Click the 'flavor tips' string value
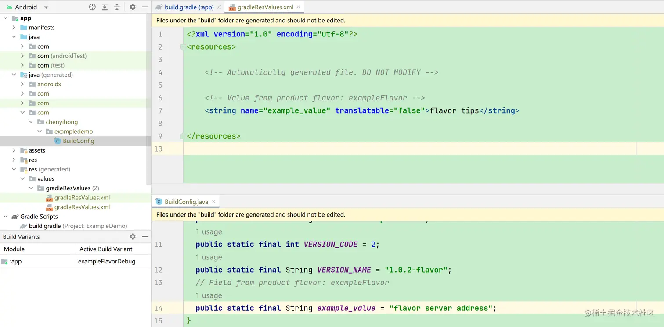Screen dimensions: 664x327 click(x=454, y=110)
